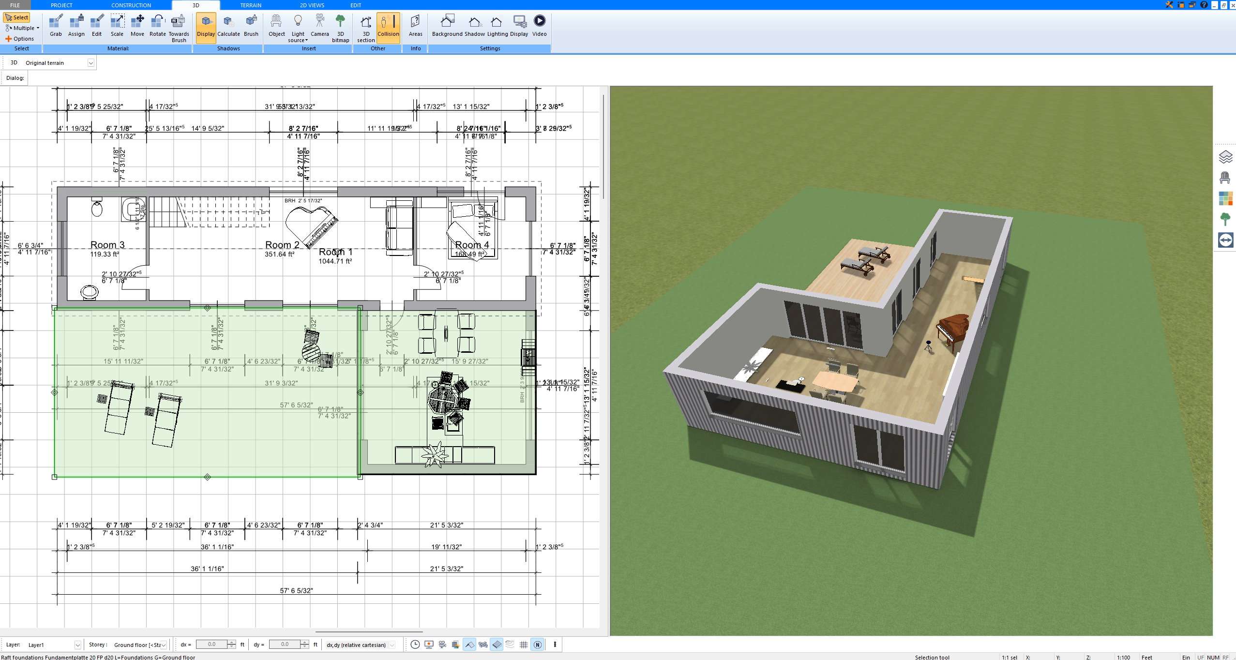Insert an Object via the chair icon
The height and width of the screenshot is (660, 1236).
(276, 26)
